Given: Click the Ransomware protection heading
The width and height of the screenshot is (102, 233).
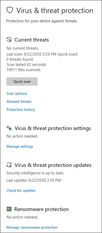Looking at the screenshot, I should (41, 209).
